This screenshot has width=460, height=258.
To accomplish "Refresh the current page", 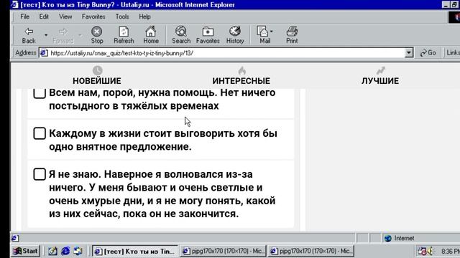I will pyautogui.click(x=124, y=35).
